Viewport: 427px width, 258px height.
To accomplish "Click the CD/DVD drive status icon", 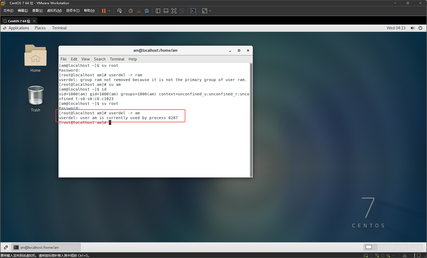I will click(371, 255).
